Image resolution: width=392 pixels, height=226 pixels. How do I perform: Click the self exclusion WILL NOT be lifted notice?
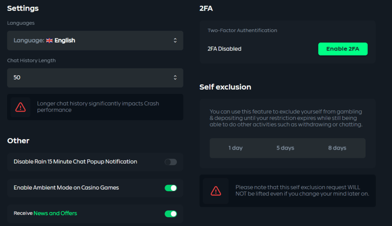[302, 190]
